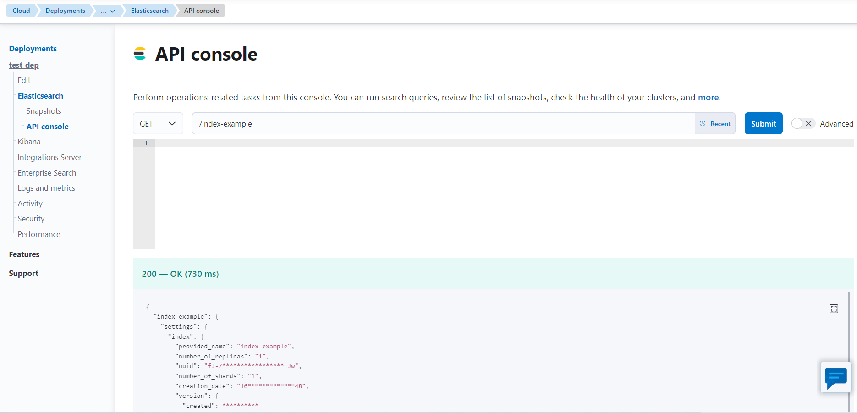The image size is (857, 413).
Task: Click the "creation_date" response line
Action: pos(242,386)
